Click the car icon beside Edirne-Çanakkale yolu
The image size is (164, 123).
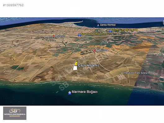[x=110, y=31]
